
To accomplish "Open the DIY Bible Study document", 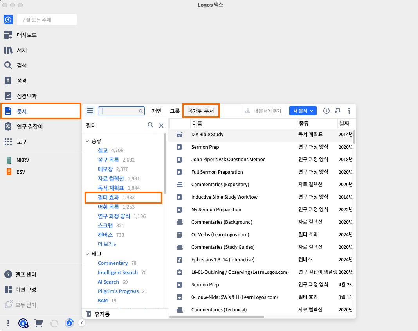I will pos(207,134).
